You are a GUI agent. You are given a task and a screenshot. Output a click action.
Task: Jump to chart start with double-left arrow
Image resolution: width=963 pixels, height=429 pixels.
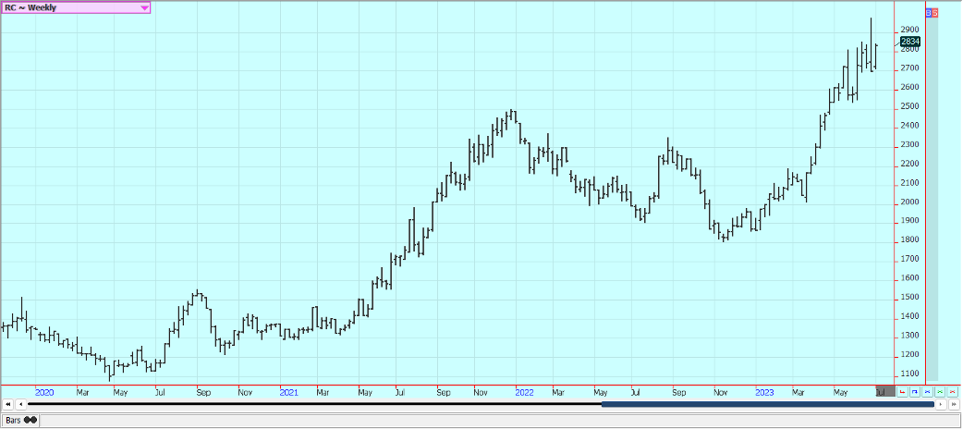[x=7, y=404]
